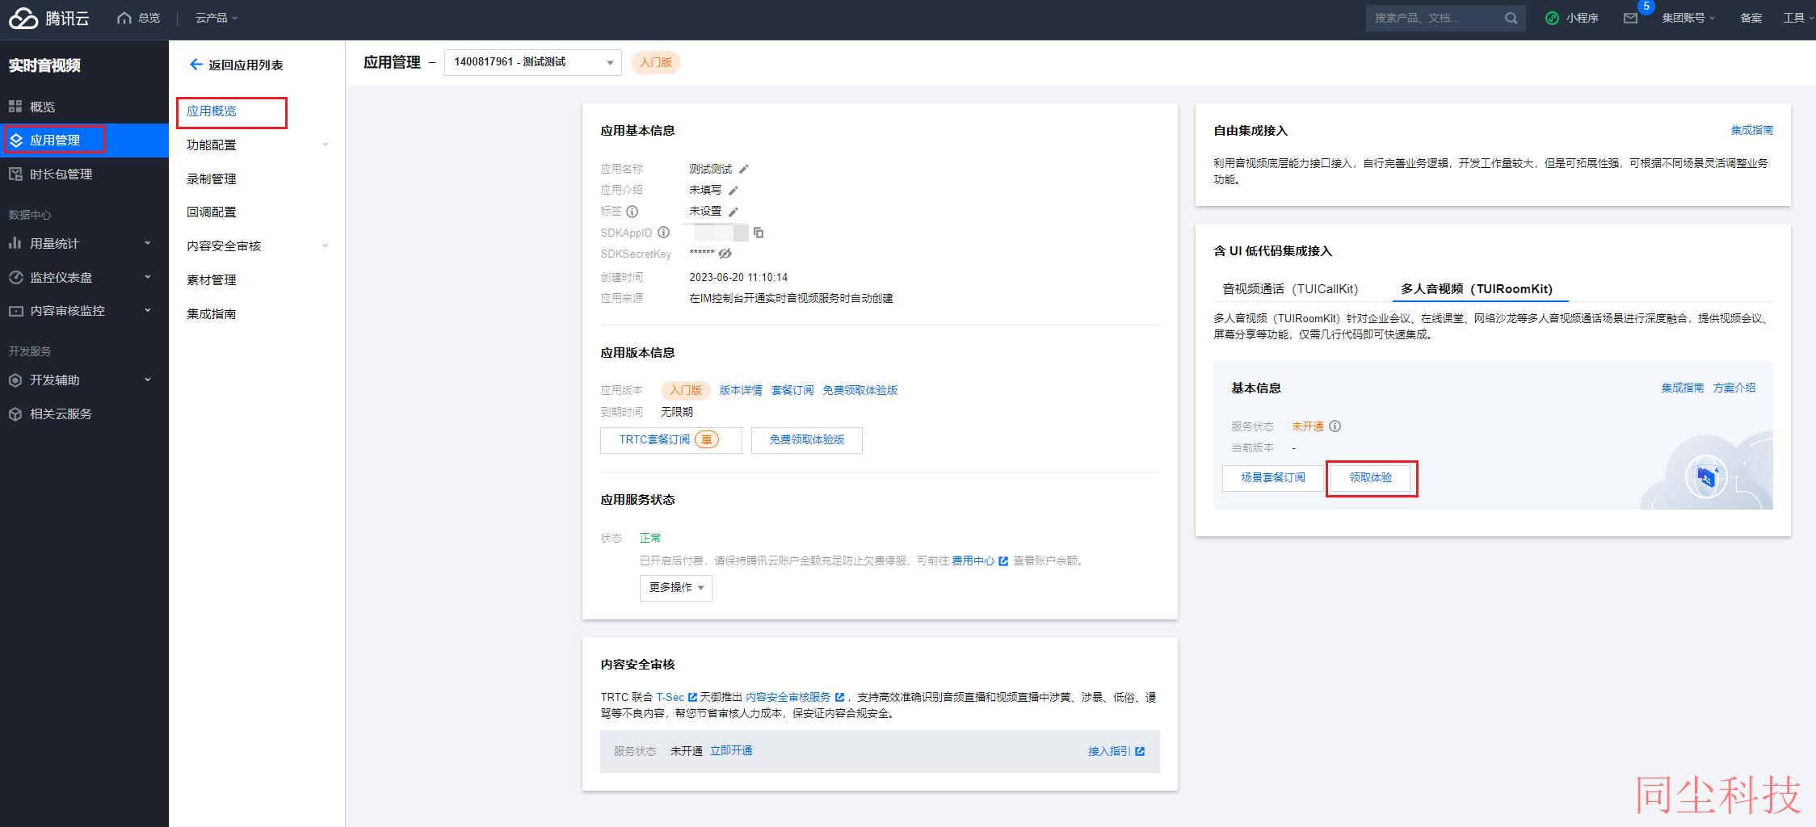Image resolution: width=1816 pixels, height=827 pixels.
Task: Expand the 监控仪表盘 section
Action: pos(148,277)
